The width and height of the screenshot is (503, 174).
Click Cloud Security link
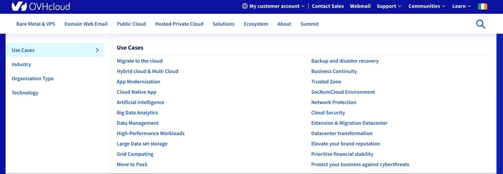pyautogui.click(x=328, y=113)
